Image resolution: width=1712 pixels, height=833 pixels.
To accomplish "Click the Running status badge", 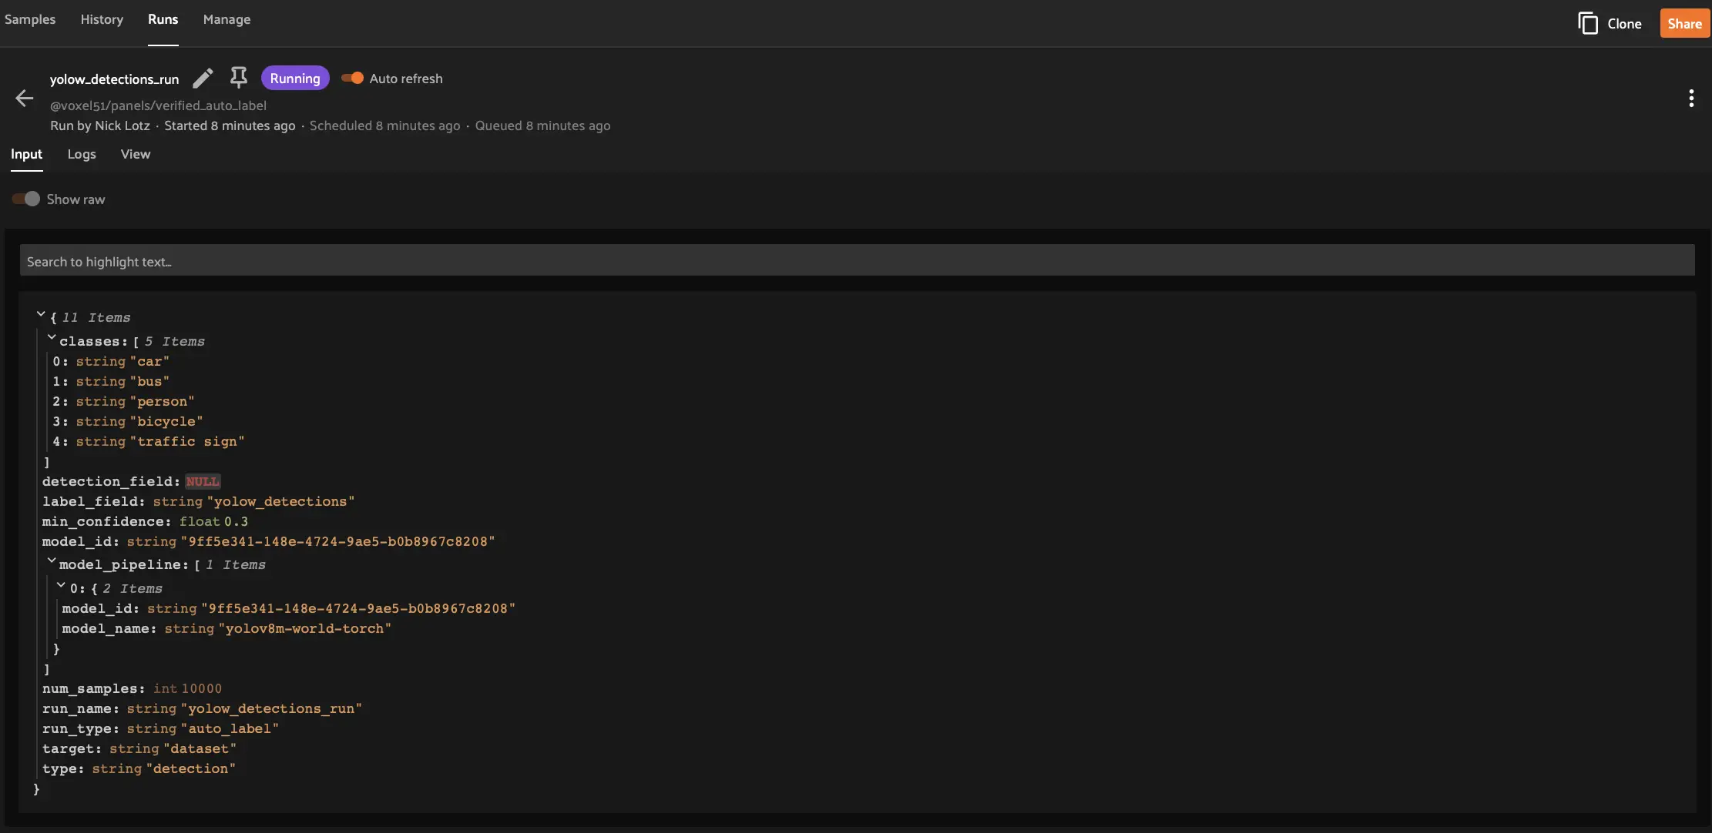I will (x=295, y=79).
